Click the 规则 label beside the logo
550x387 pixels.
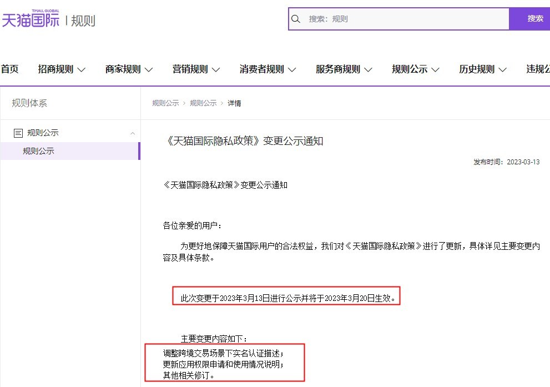(x=83, y=21)
